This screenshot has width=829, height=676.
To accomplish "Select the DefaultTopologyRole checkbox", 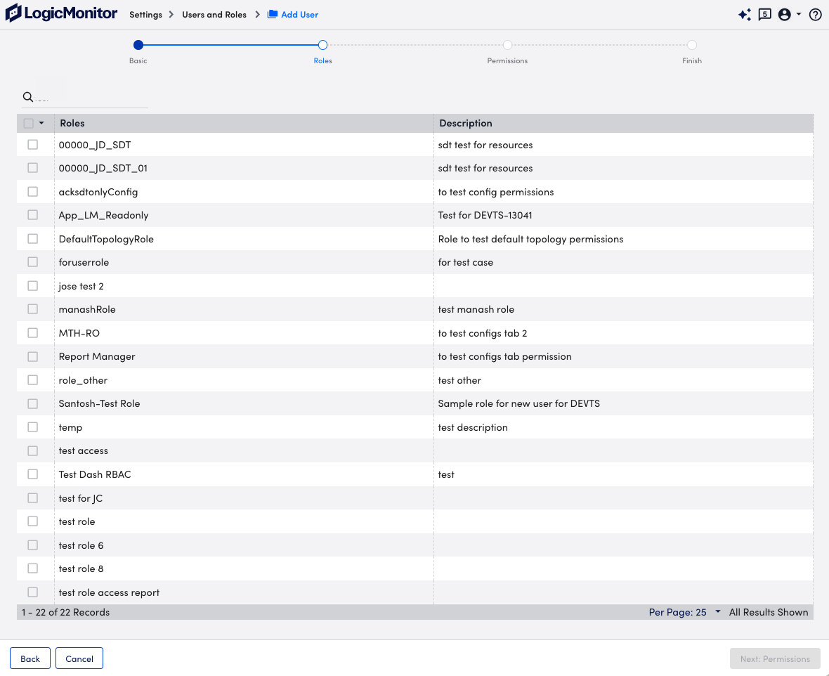I will pos(33,239).
